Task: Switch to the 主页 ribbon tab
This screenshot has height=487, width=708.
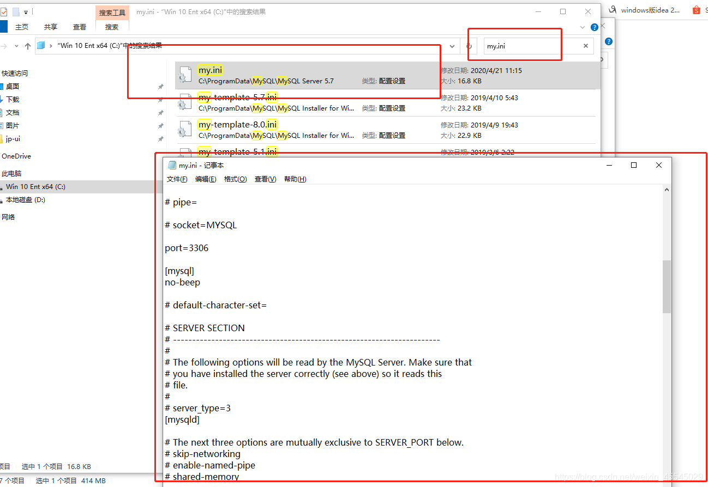Action: click(x=22, y=27)
